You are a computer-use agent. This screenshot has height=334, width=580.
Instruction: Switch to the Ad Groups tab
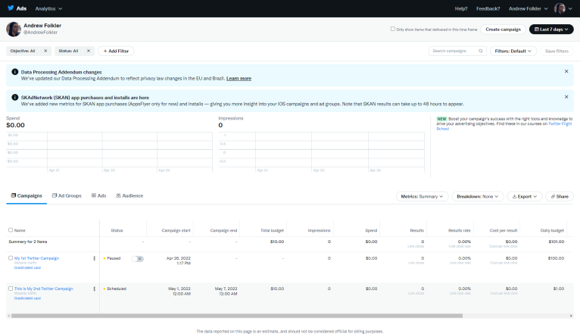click(x=67, y=195)
